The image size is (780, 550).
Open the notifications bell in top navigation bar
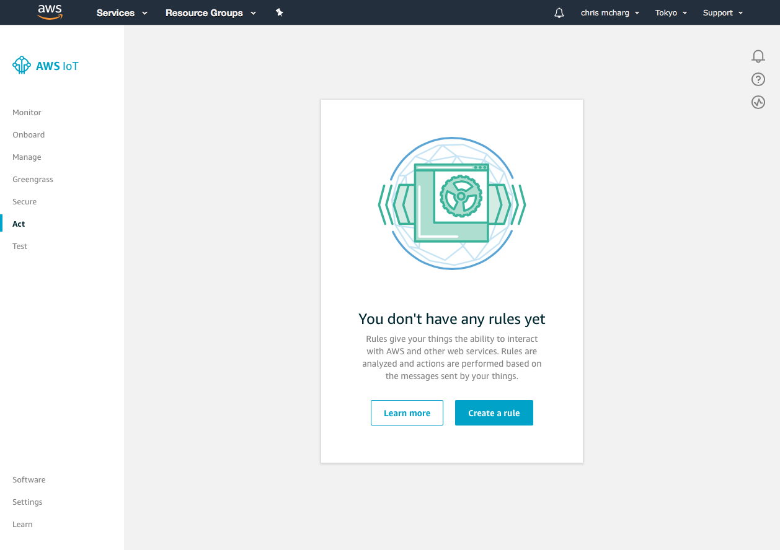tap(559, 13)
